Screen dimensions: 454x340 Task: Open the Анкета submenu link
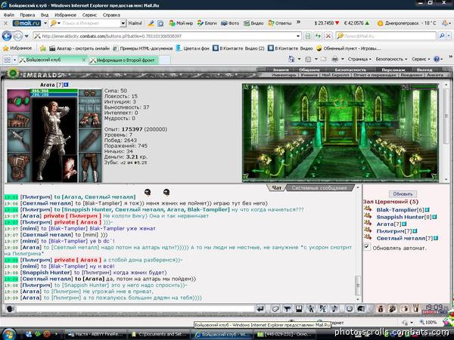tap(435, 75)
